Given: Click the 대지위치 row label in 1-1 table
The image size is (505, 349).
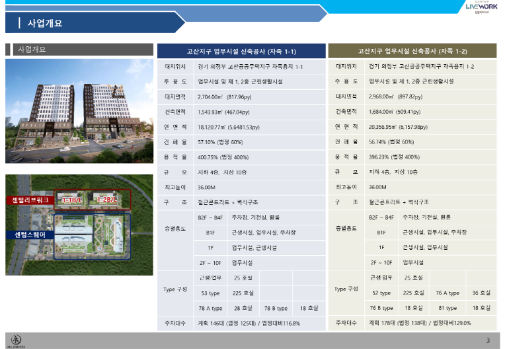Looking at the screenshot, I should (175, 67).
